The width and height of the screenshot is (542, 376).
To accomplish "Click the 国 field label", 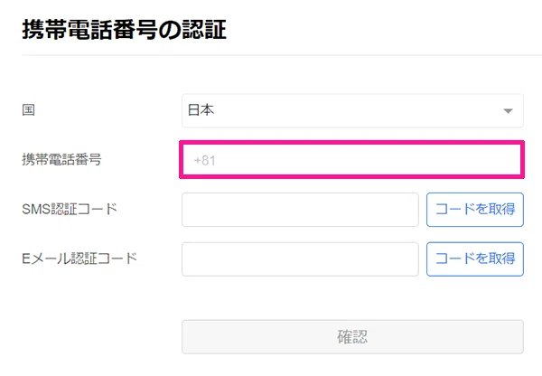I will tap(28, 110).
